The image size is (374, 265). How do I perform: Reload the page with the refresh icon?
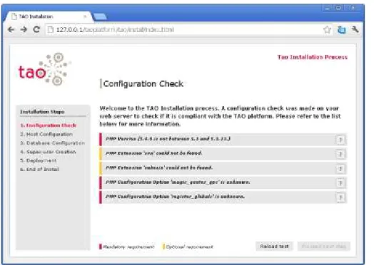[36, 29]
